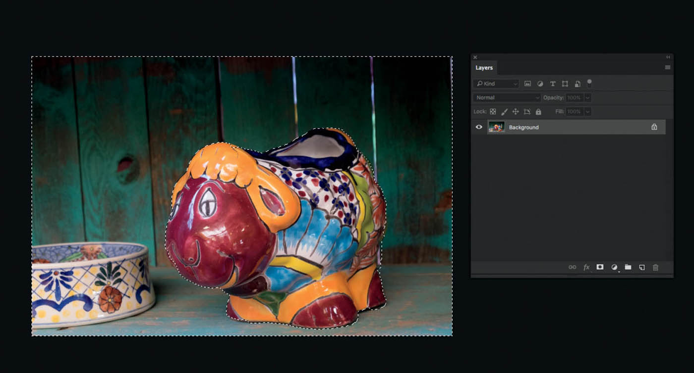Create a new group with the folder icon
Screen dimensions: 694x373
[628, 267]
